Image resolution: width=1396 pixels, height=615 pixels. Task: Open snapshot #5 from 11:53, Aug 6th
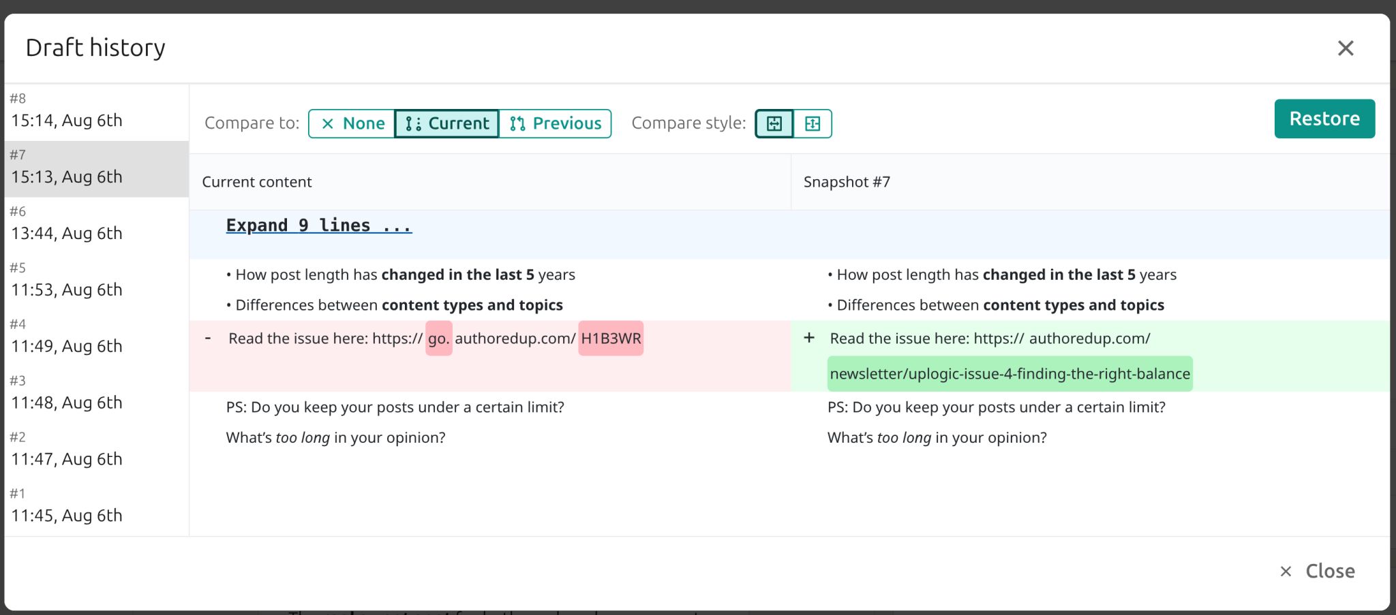97,282
